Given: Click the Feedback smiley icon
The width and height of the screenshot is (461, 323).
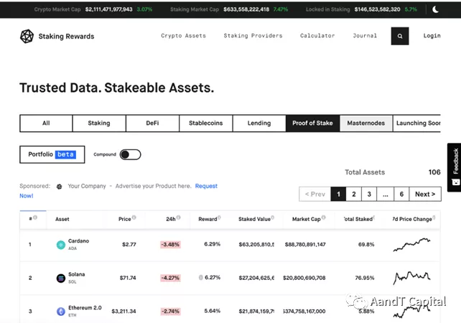Looking at the screenshot, I should pyautogui.click(x=456, y=182).
